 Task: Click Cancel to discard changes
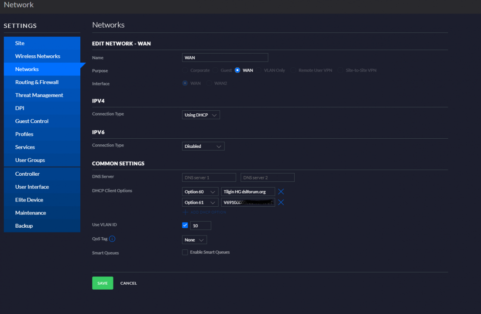tap(128, 283)
